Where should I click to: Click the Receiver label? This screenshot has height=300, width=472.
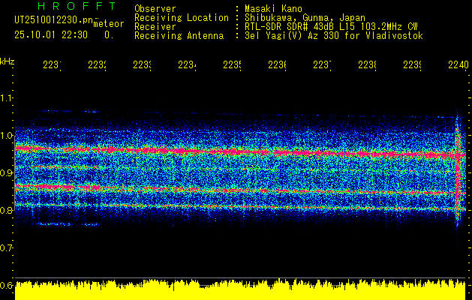point(155,27)
